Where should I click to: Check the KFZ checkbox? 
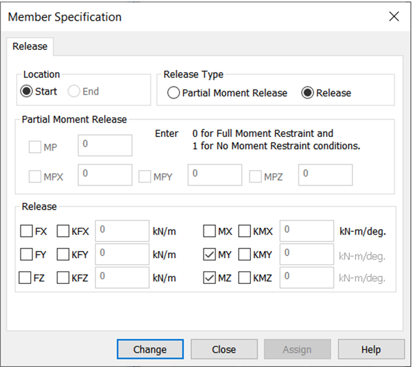tap(63, 278)
